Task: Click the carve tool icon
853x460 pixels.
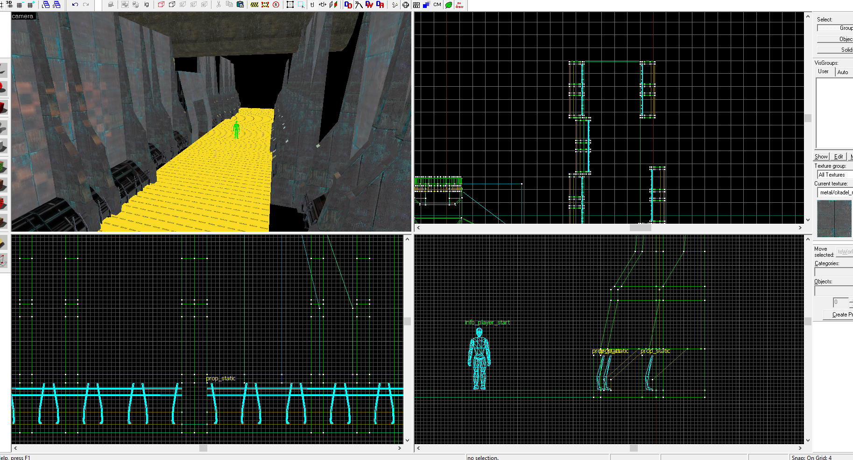Action: 111,5
